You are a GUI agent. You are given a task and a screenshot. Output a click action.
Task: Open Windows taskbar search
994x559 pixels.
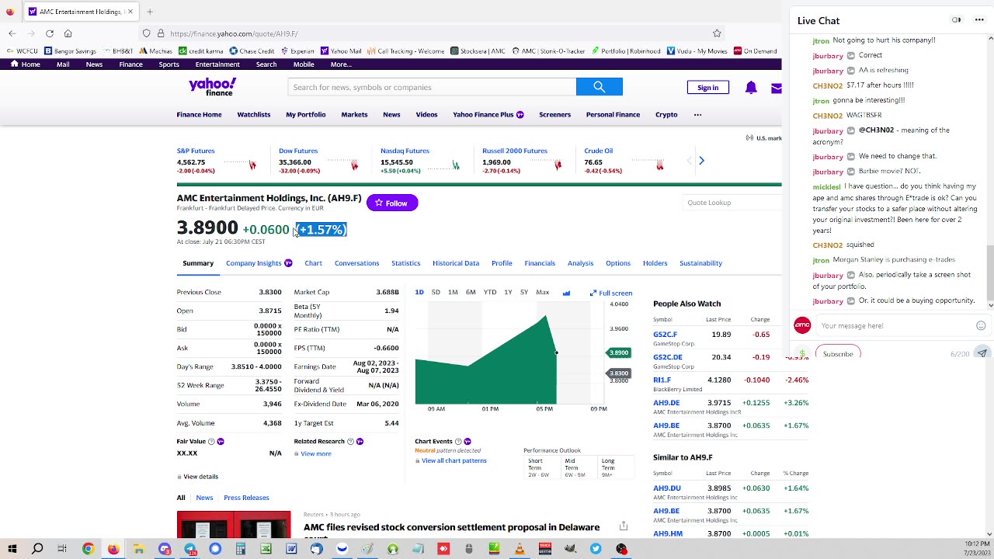point(37,549)
